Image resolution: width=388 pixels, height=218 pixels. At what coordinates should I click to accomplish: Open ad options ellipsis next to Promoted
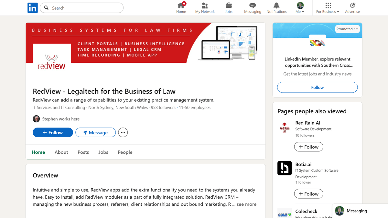[356, 29]
